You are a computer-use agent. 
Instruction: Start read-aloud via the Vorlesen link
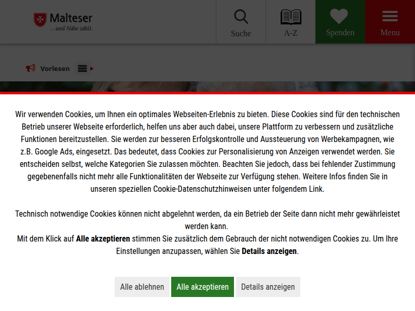pos(55,68)
